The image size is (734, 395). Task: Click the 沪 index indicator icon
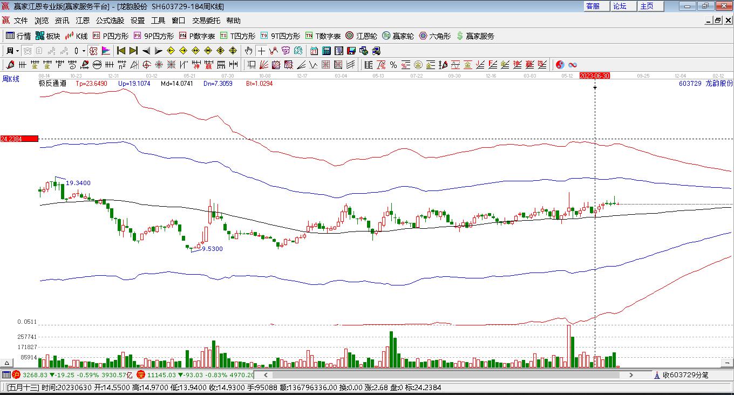16,374
